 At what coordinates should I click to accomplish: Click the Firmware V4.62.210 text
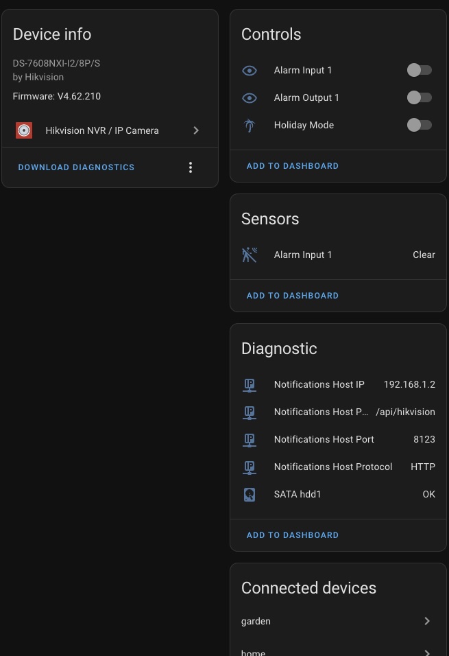(57, 96)
